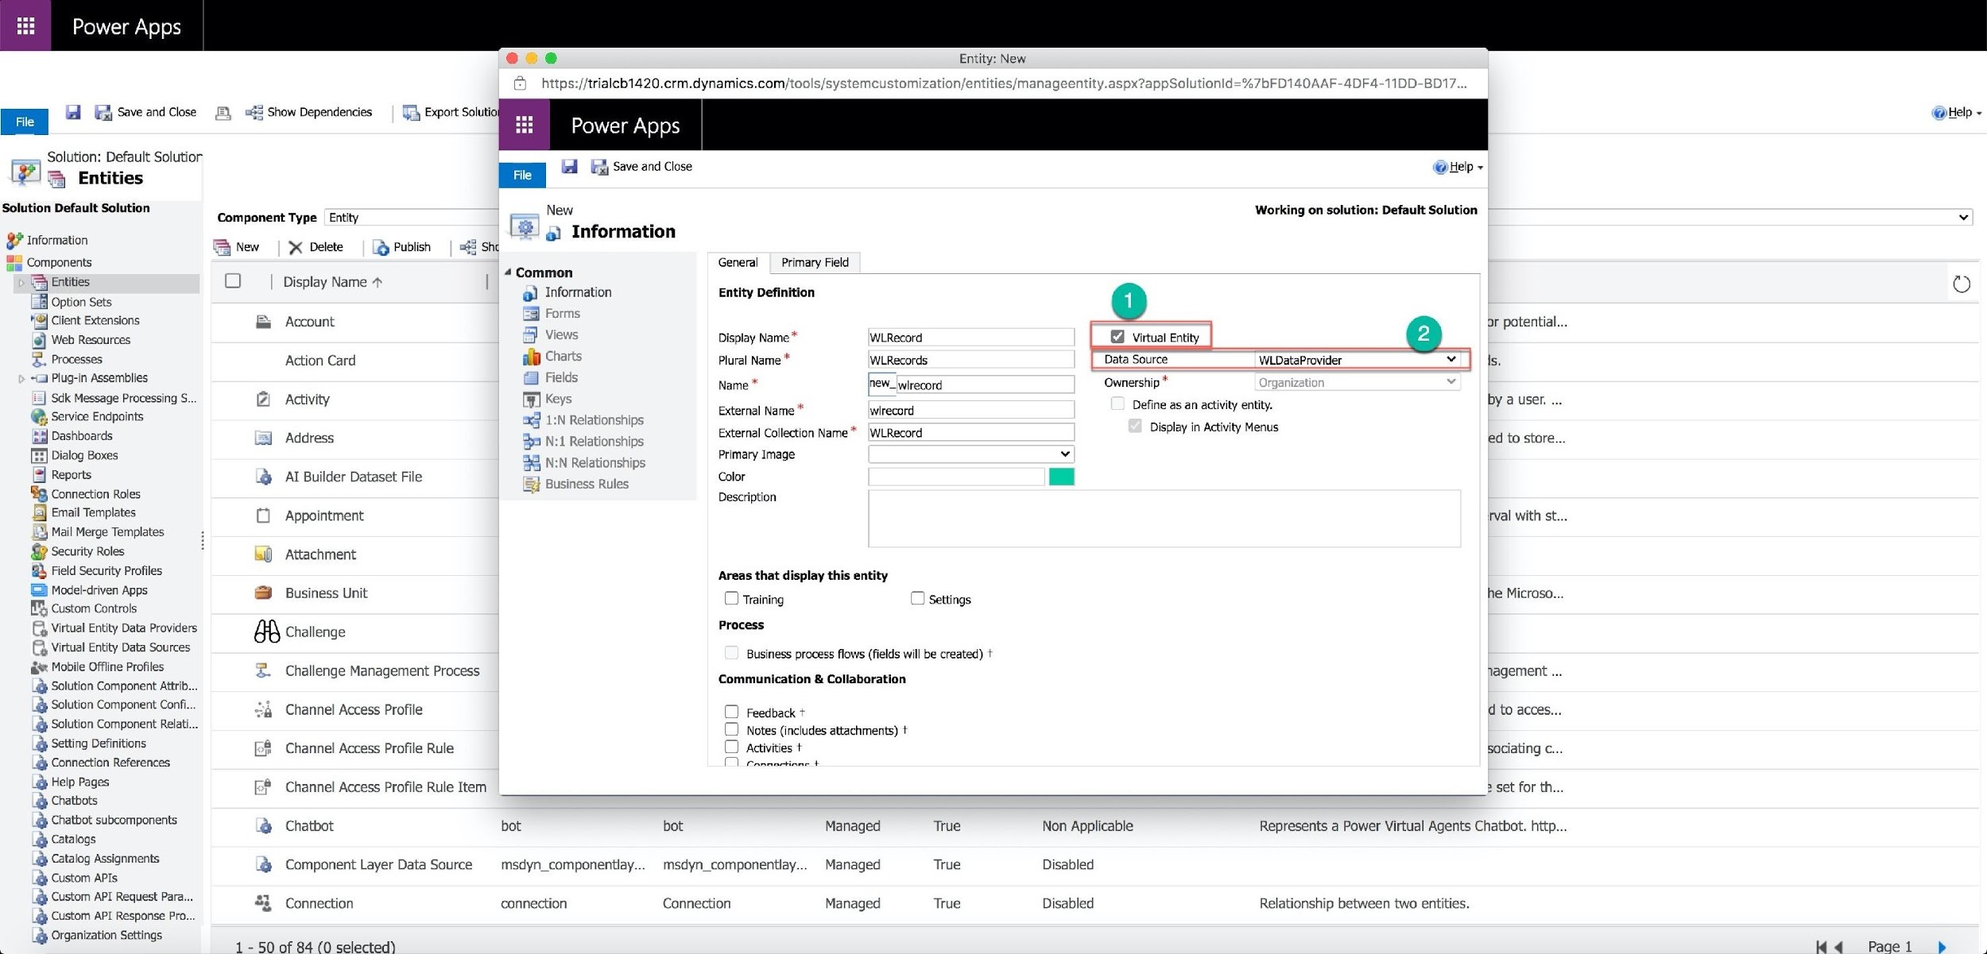Screen dimensions: 1987x954
Task: Open the Ownership dropdown
Action: 1357,382
